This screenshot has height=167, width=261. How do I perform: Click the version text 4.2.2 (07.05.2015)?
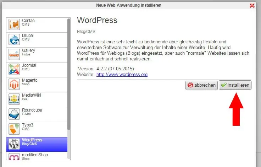(x=115, y=69)
